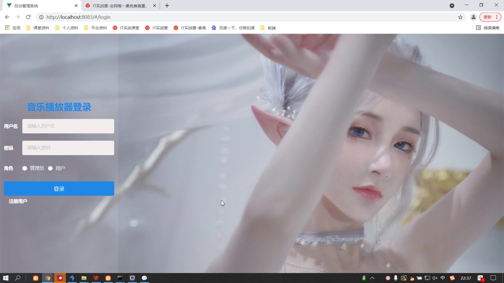Open File Explorer from the taskbar
The height and width of the screenshot is (283, 504).
(84, 278)
